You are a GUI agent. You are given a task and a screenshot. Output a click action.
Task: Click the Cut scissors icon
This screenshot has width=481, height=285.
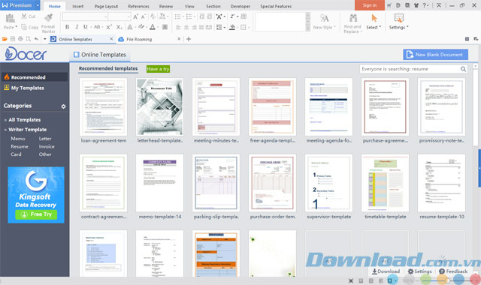pyautogui.click(x=24, y=16)
